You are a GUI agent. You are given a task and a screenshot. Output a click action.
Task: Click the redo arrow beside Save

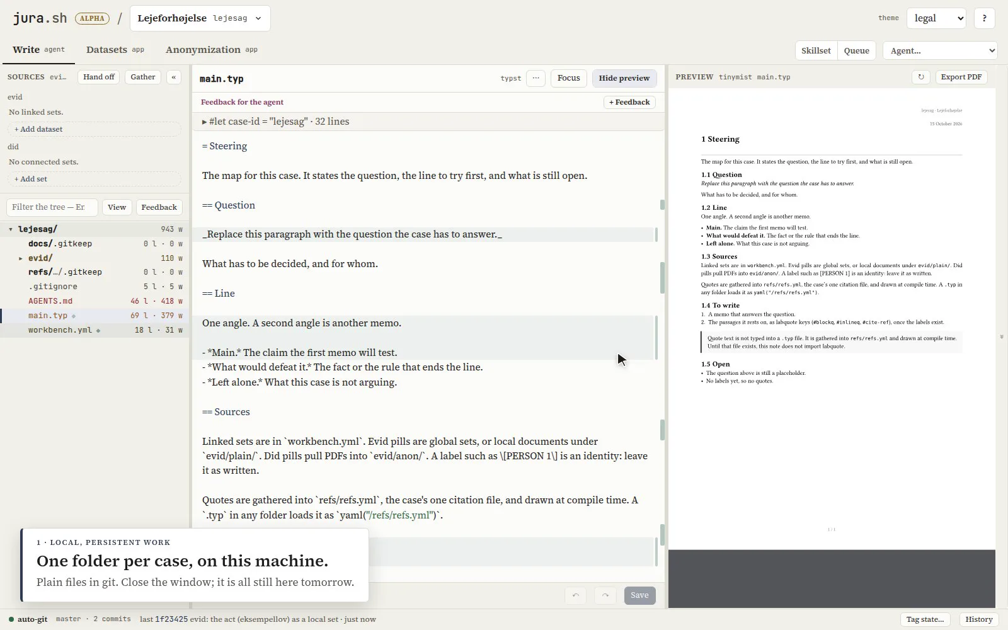click(605, 595)
